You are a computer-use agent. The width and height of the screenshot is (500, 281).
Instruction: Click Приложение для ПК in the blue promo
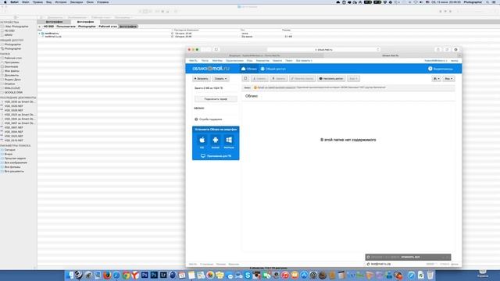(216, 156)
